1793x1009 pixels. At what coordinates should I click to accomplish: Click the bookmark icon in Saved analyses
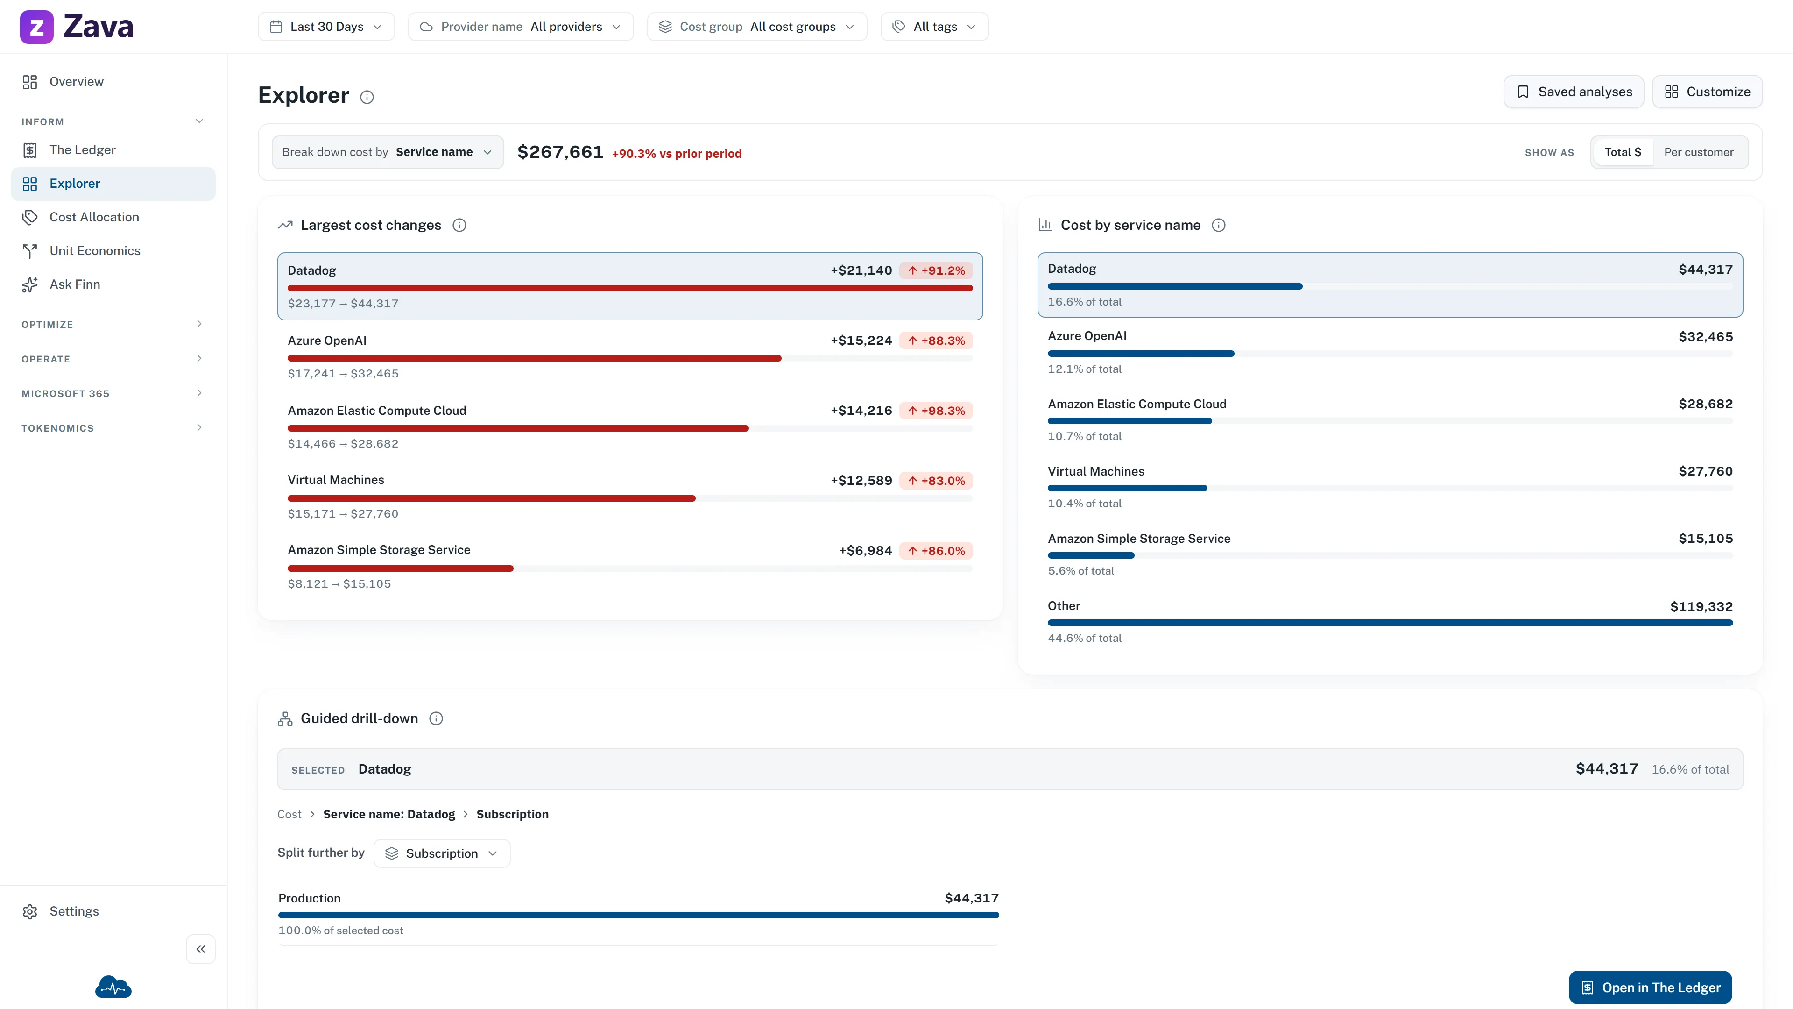[1523, 92]
